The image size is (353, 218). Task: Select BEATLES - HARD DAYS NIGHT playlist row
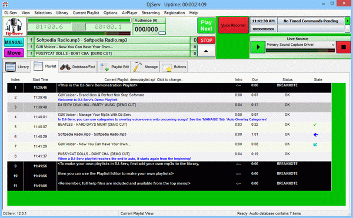click(x=169, y=127)
